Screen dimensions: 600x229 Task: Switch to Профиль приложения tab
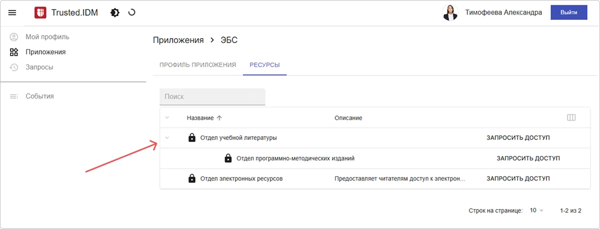(x=197, y=65)
